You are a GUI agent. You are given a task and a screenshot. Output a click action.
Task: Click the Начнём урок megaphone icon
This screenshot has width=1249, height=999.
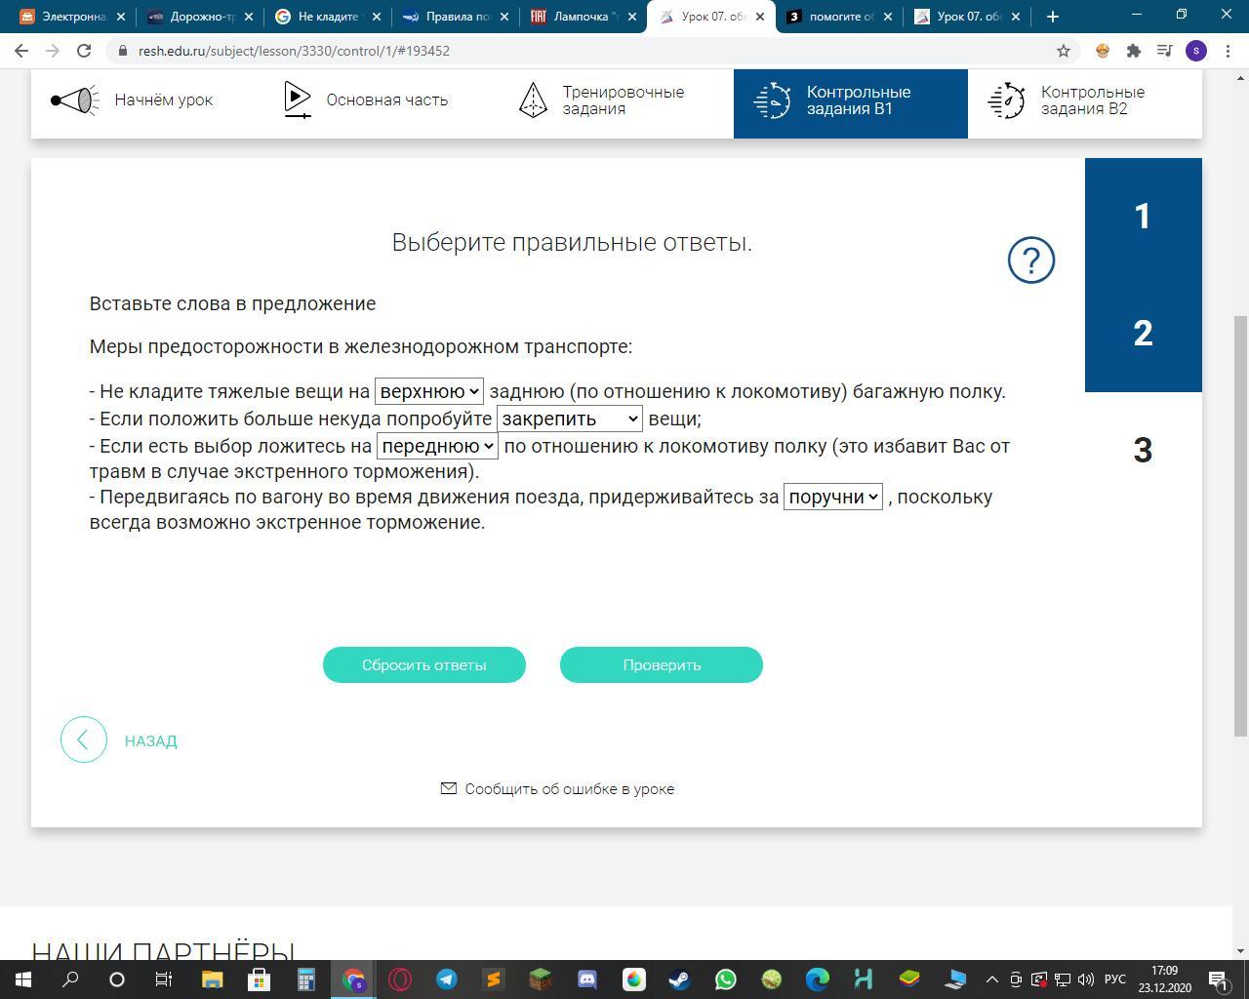[x=75, y=100]
